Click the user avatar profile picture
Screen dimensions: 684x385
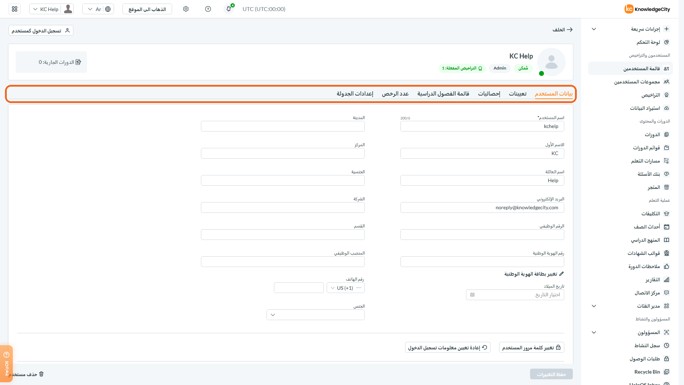(x=551, y=62)
